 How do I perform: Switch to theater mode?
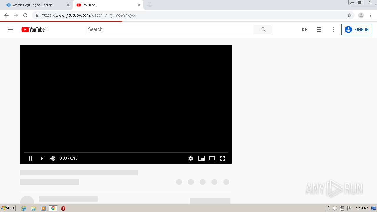click(x=212, y=158)
